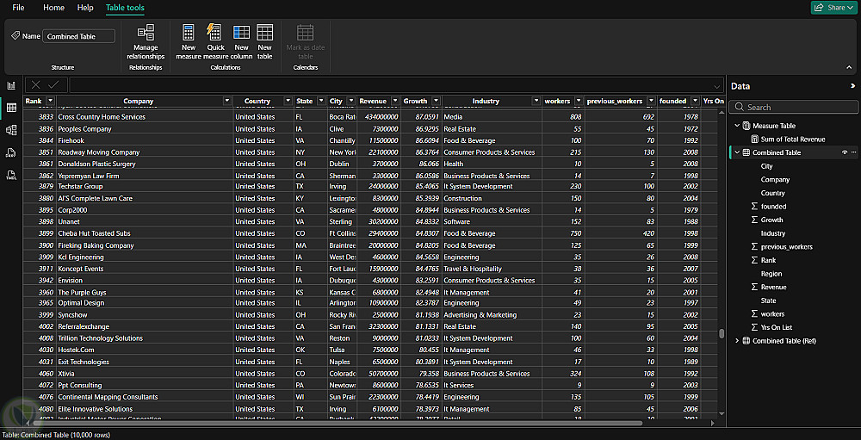Screen dimensions: 861x440
Task: Open Model view in left sidebar
Action: (x=11, y=130)
